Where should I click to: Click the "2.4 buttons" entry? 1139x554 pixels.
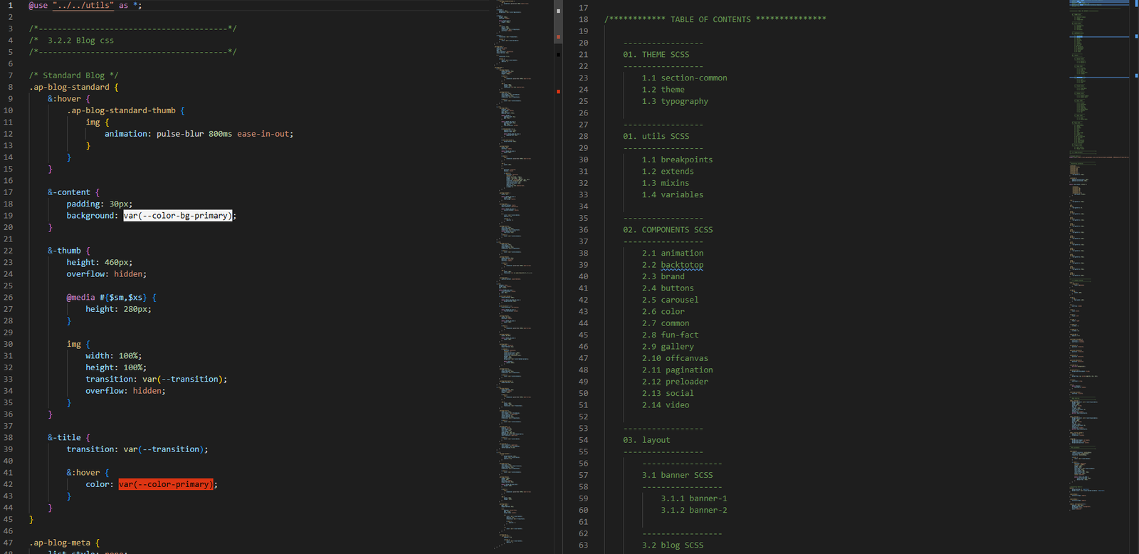coord(668,288)
